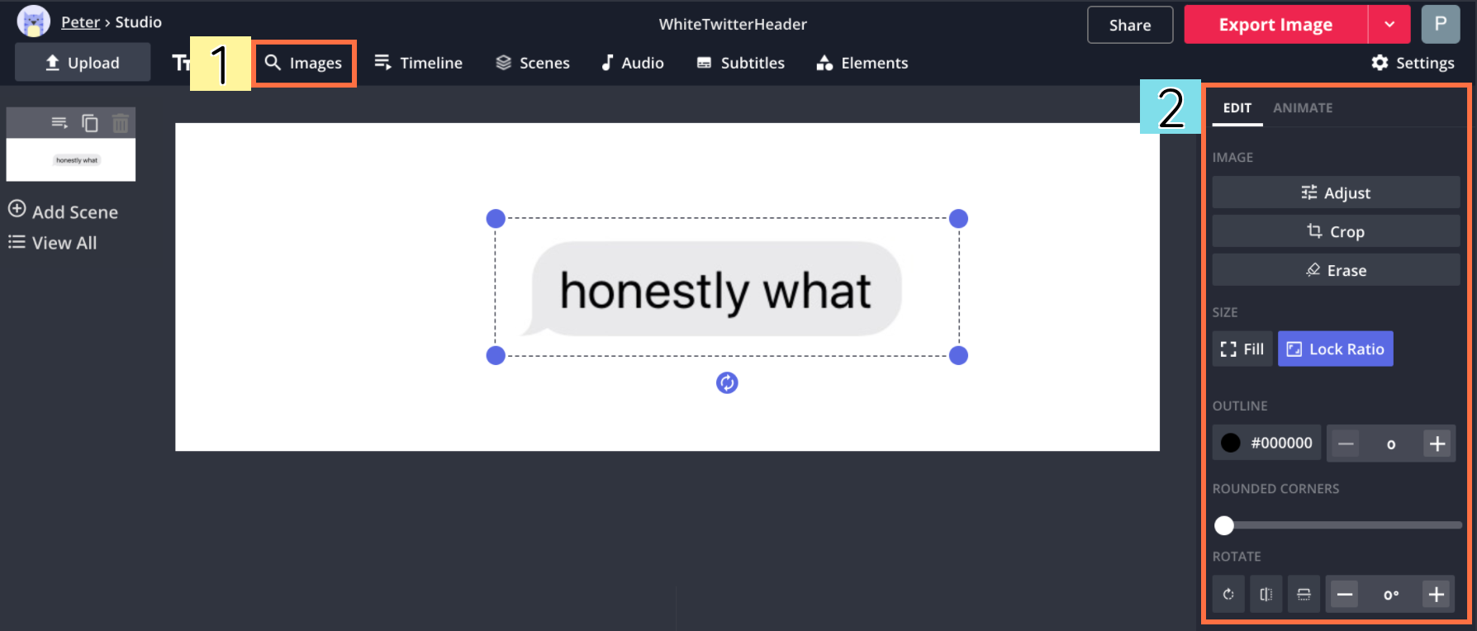Click the Share button
The width and height of the screenshot is (1477, 631).
[1129, 25]
